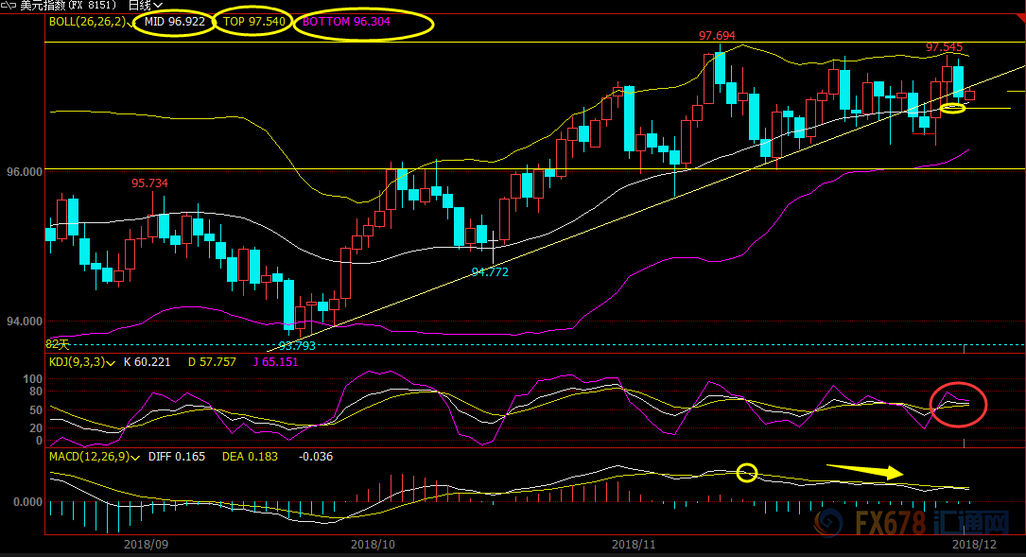Click the FX678 汇通网 logo watermark
1026x557 pixels.
914,521
